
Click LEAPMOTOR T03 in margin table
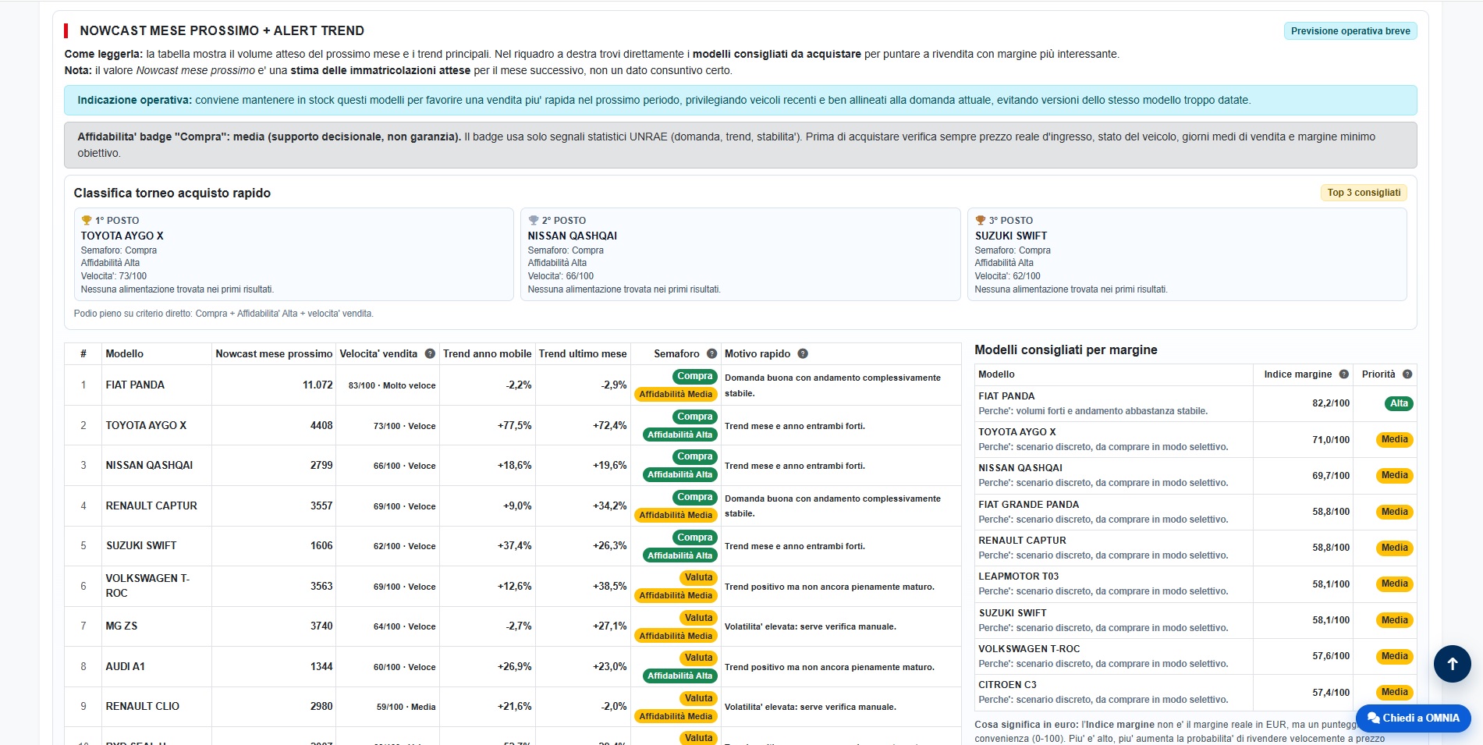point(1018,576)
